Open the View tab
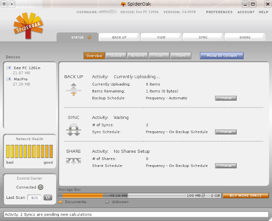This screenshot has height=221, width=272. (x=161, y=37)
